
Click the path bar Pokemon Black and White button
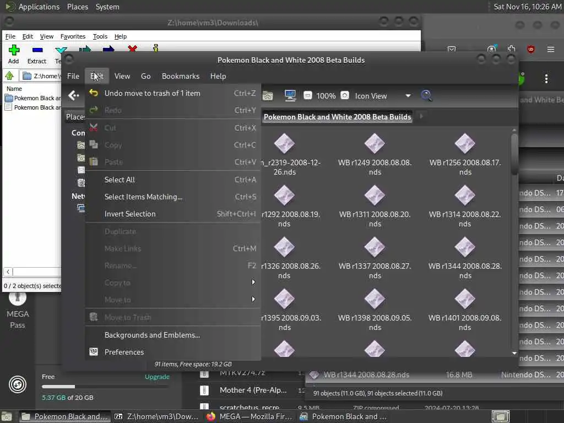(x=337, y=117)
